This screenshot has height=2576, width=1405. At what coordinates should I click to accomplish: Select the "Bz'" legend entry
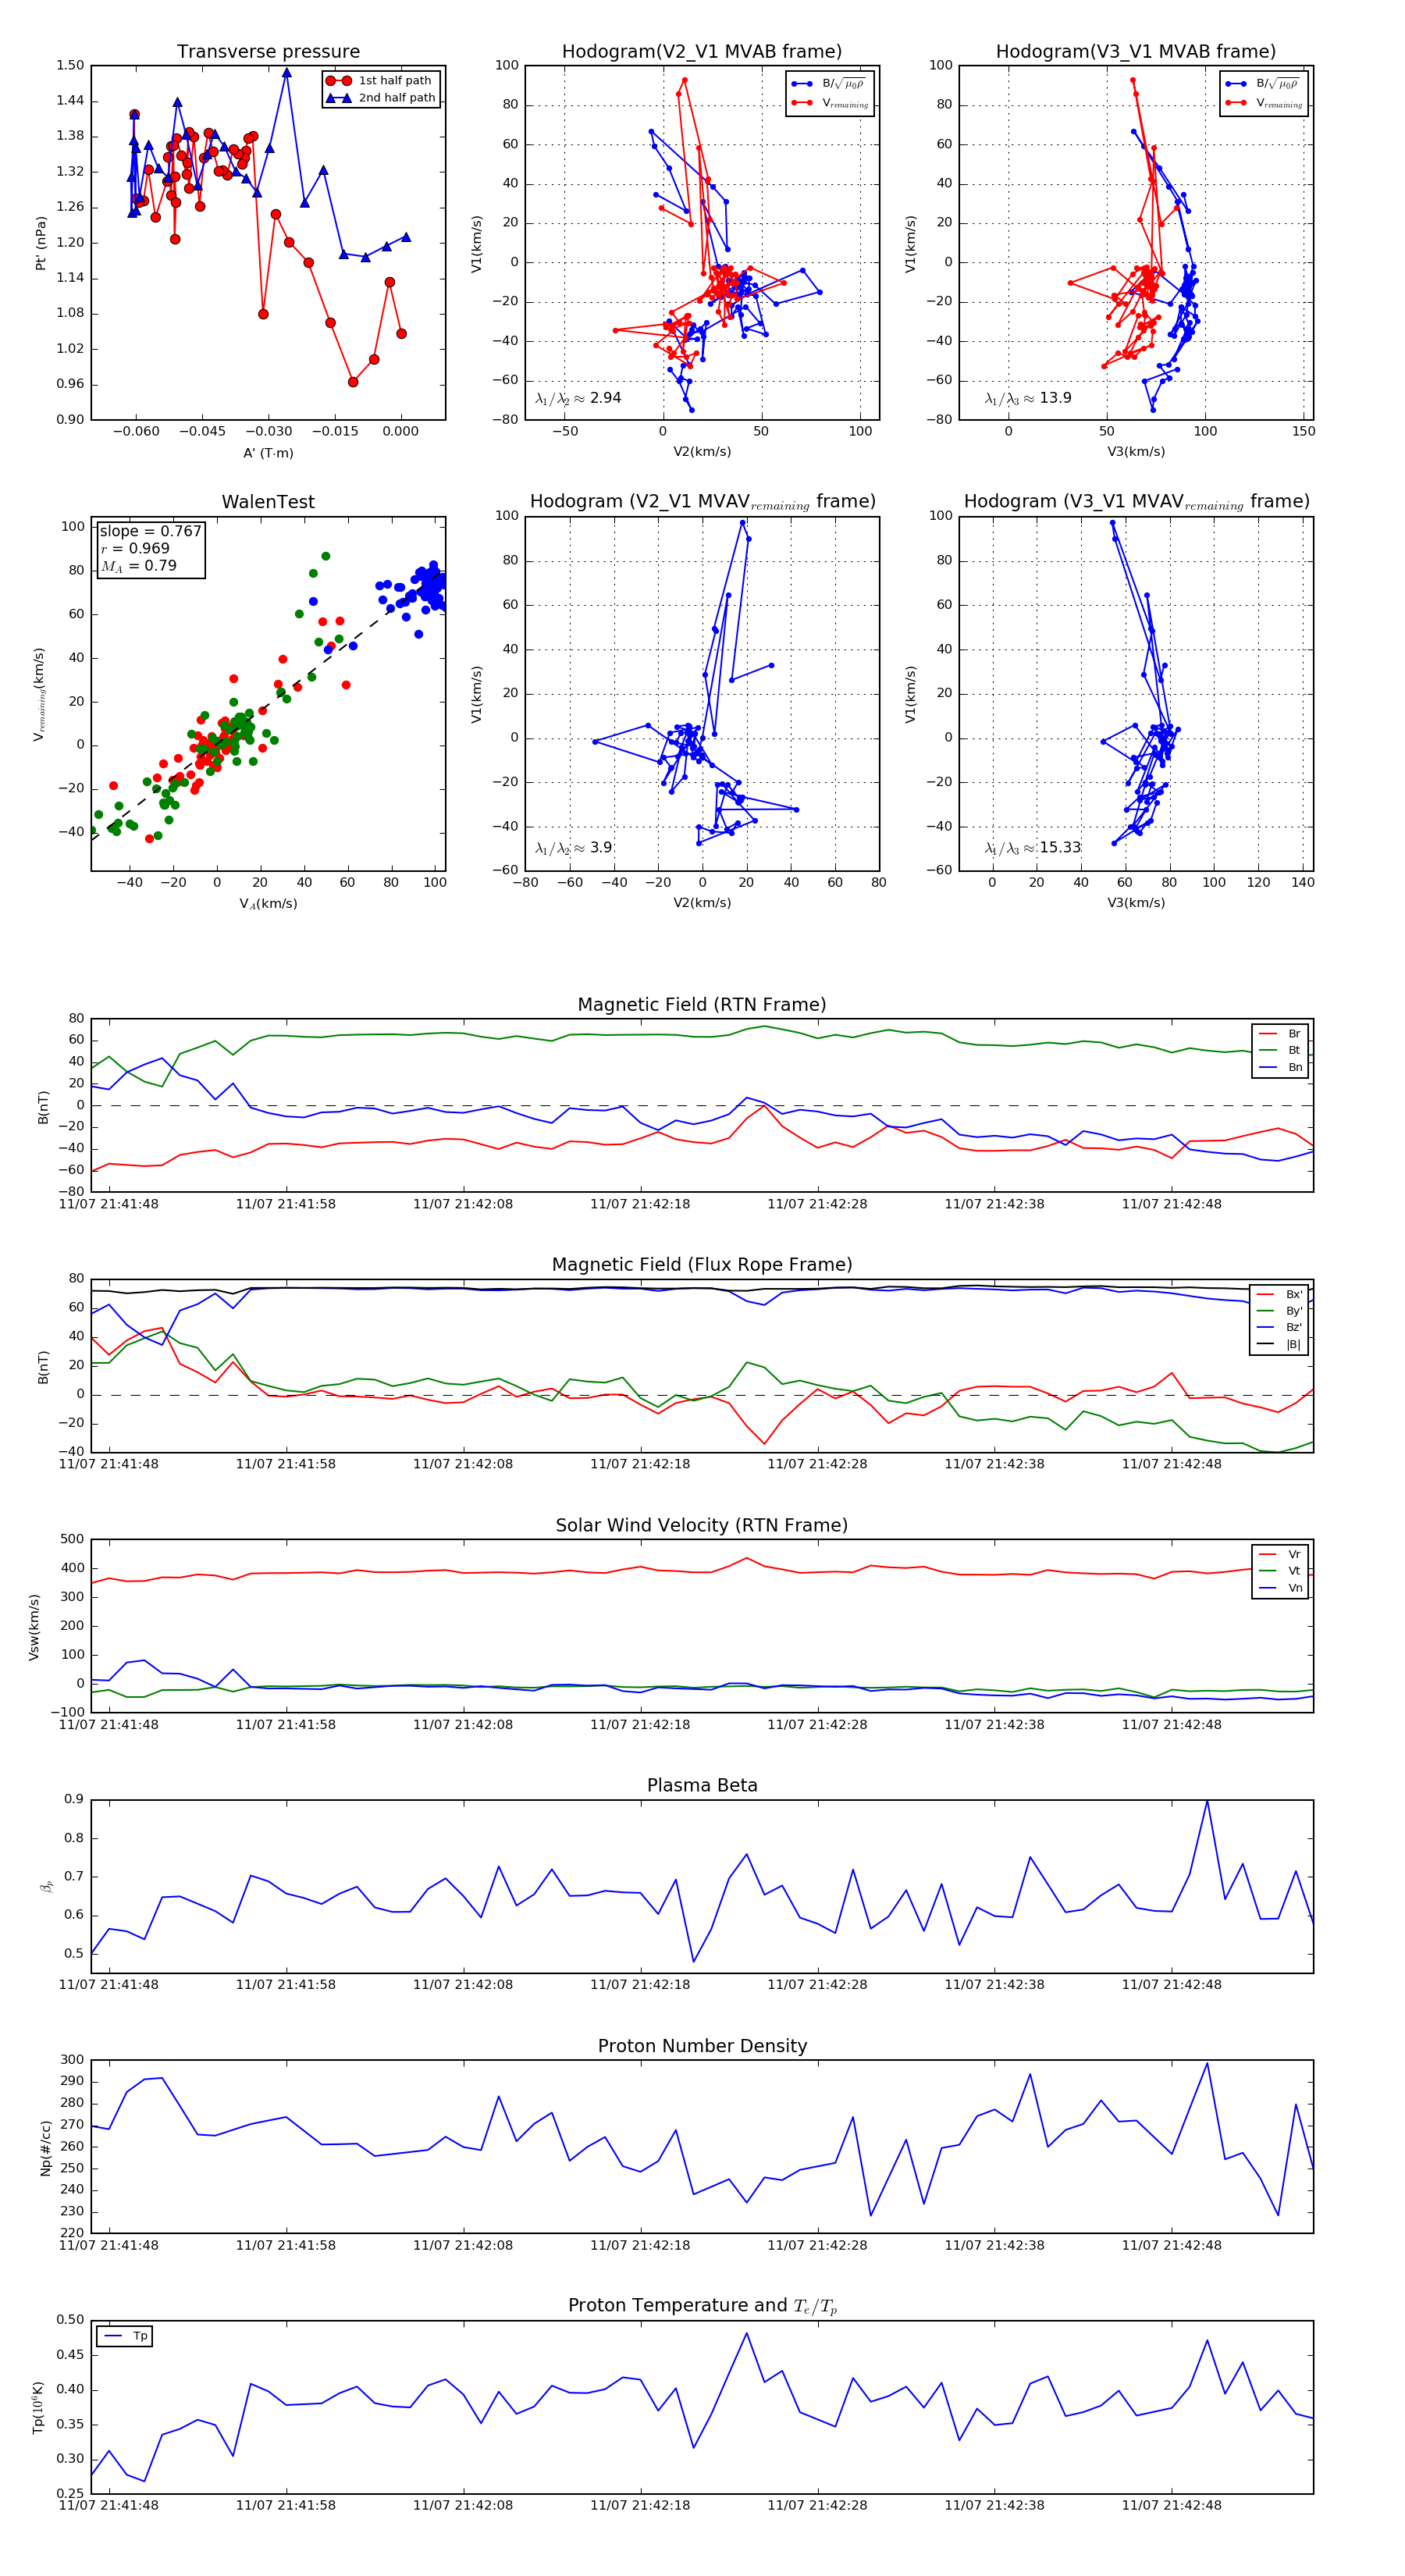pos(1280,1328)
